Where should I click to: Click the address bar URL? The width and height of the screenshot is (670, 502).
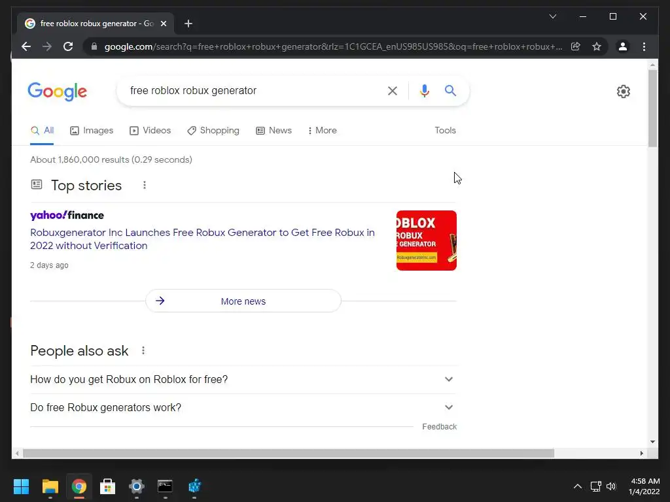coord(333,46)
